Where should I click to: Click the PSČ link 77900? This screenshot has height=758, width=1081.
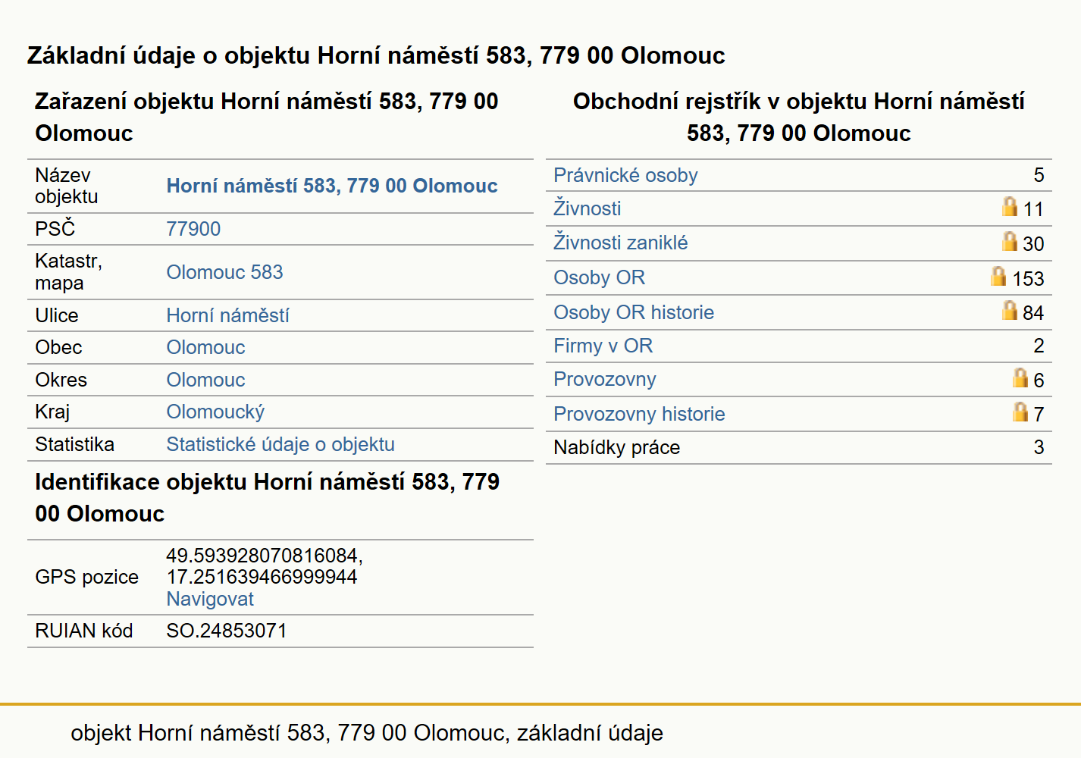[x=193, y=229]
